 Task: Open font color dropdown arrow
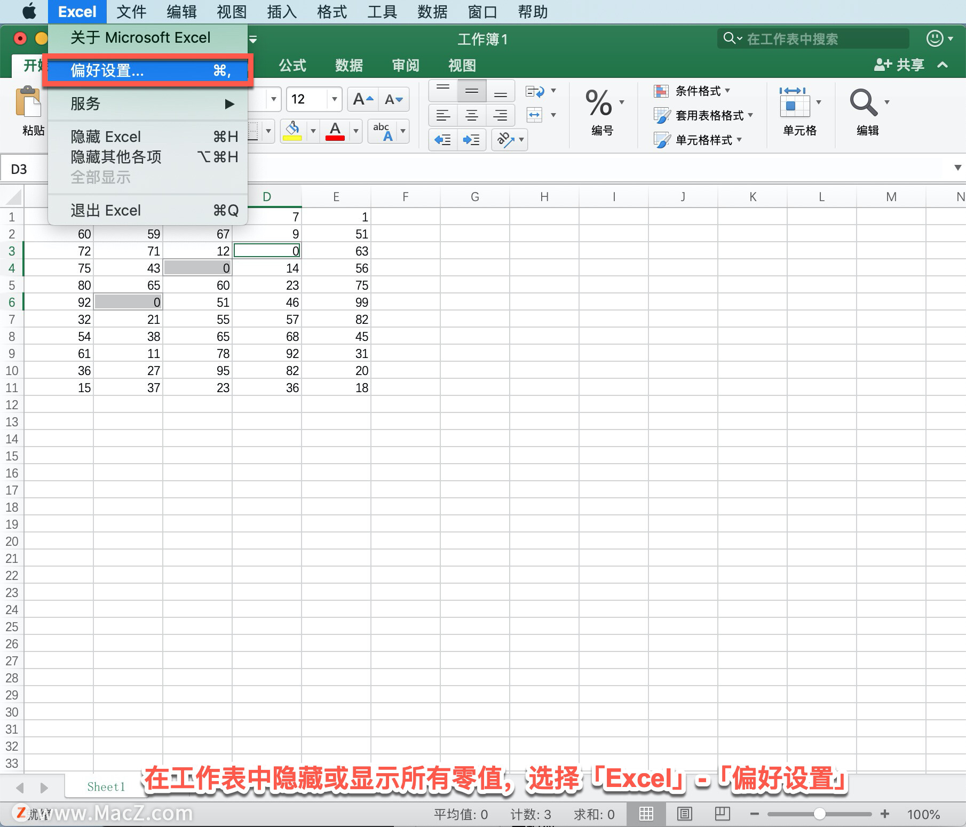(x=356, y=131)
